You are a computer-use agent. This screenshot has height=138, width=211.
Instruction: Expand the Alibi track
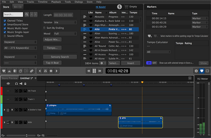coord(4,122)
